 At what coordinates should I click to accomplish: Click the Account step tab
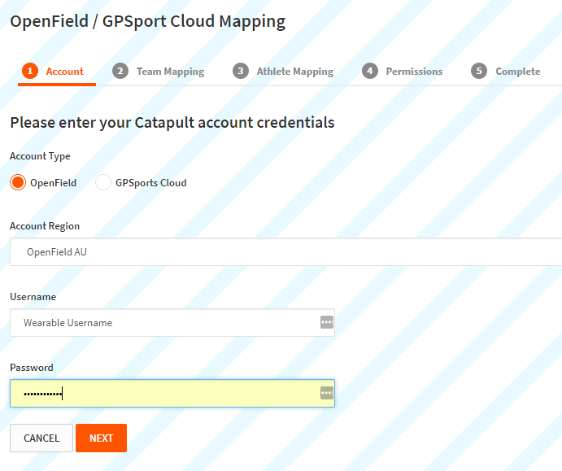click(64, 72)
